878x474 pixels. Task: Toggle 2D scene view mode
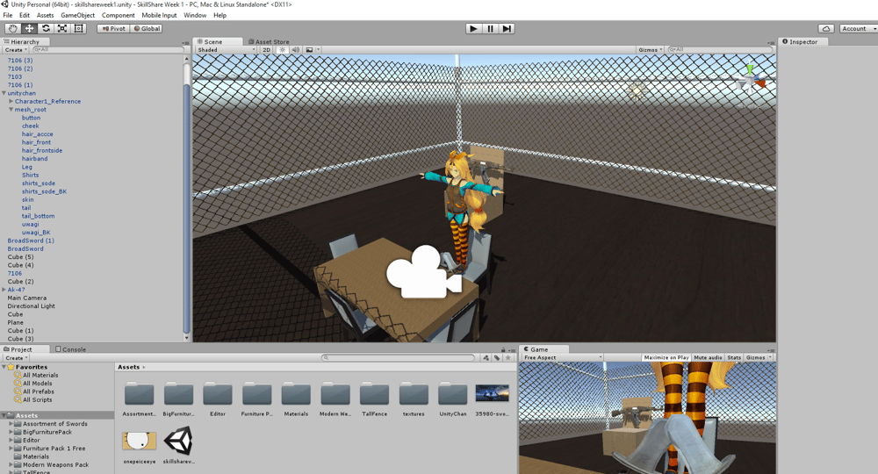coord(267,50)
